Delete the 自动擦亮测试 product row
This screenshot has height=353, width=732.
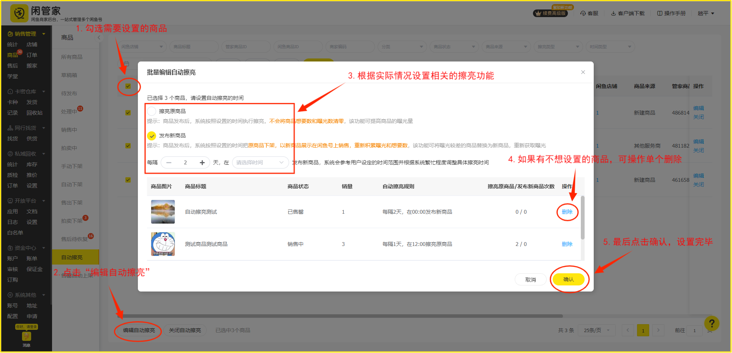point(567,212)
